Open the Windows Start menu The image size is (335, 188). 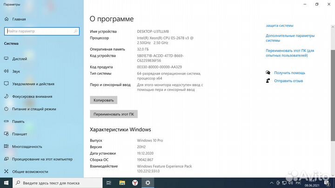6,183
